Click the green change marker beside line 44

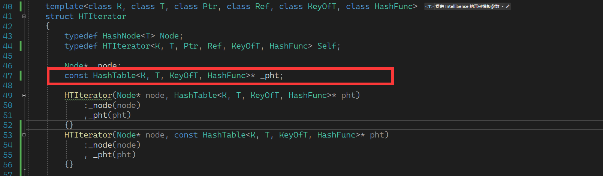point(21,46)
